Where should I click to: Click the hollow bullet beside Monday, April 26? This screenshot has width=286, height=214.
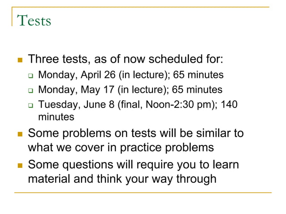point(30,76)
